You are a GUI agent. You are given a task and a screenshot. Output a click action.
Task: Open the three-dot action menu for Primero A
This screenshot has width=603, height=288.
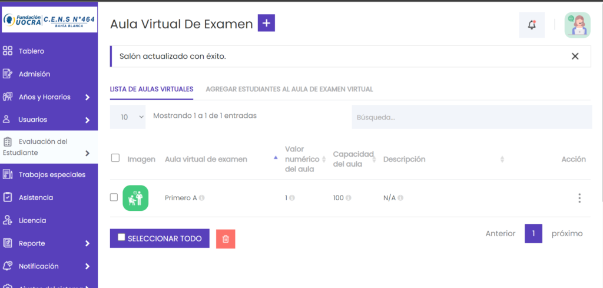[579, 198]
